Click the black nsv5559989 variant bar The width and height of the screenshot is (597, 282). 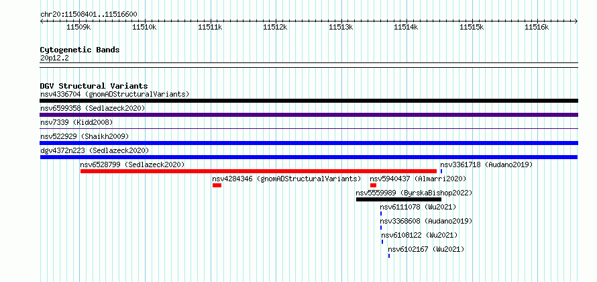pos(398,199)
